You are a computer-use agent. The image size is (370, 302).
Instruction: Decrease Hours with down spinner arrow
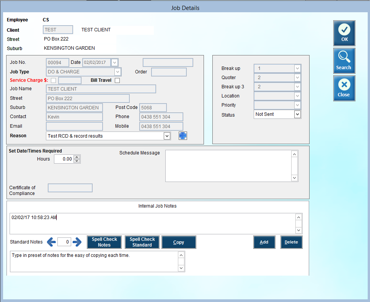click(x=77, y=161)
